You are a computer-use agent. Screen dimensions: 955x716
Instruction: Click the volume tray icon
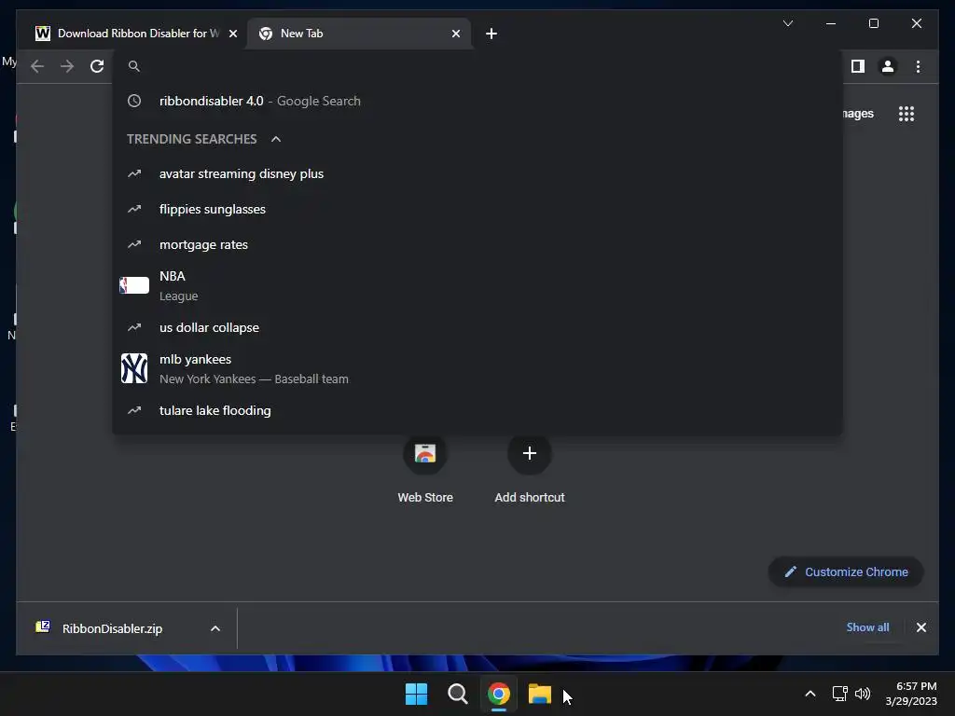click(x=863, y=694)
